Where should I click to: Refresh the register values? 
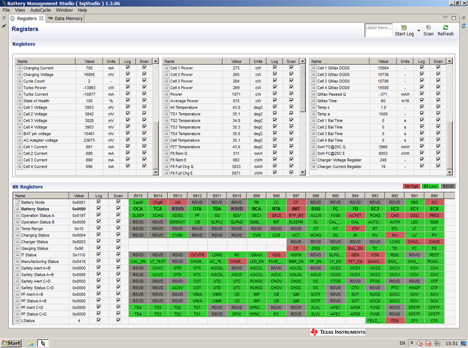(446, 30)
